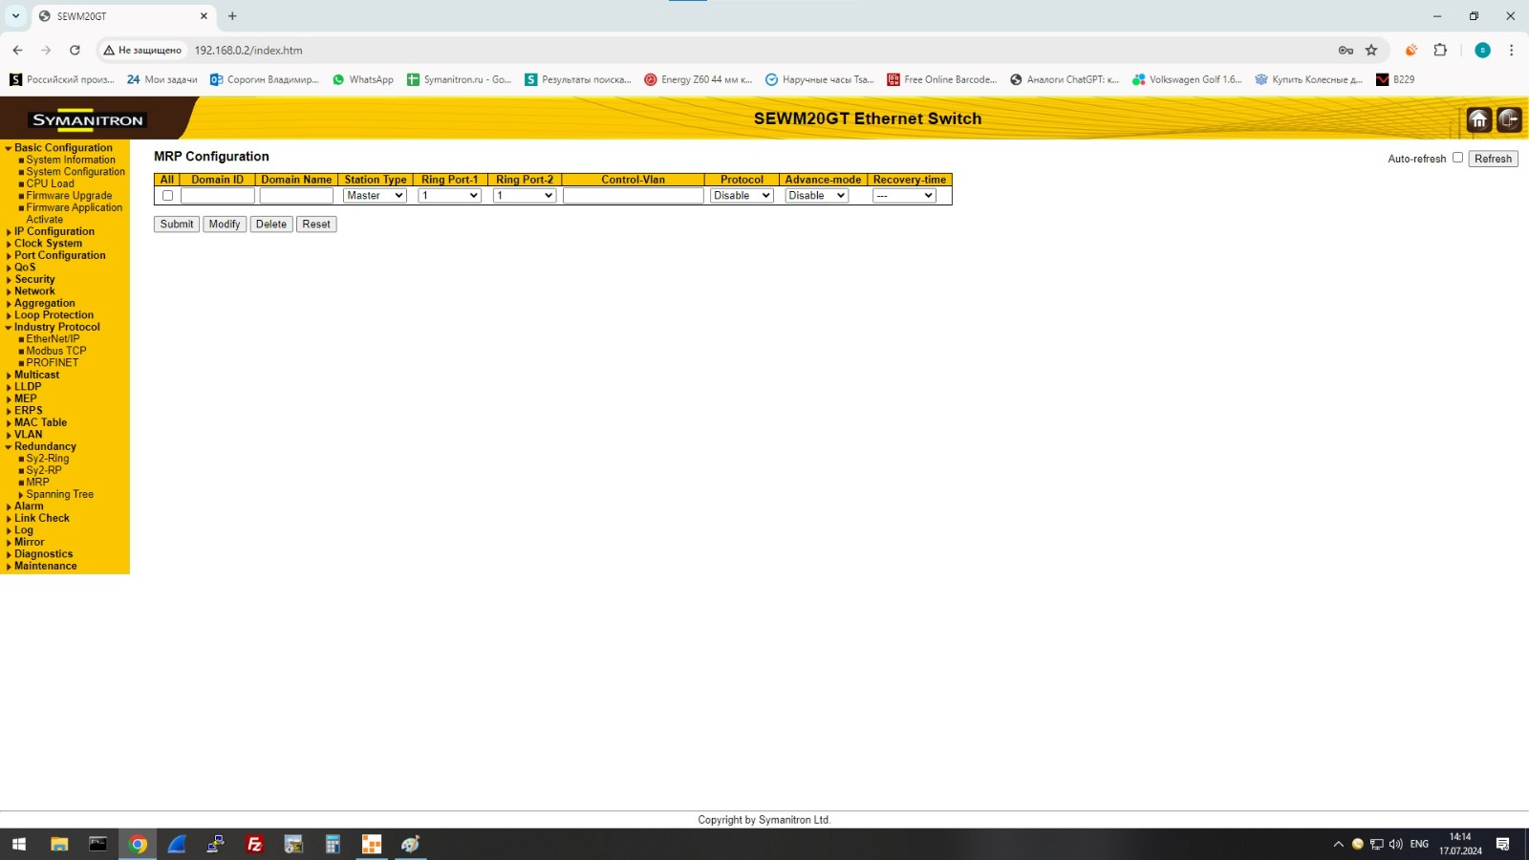Click the Domain ID input field
Viewport: 1529px width, 860px height.
(x=218, y=196)
